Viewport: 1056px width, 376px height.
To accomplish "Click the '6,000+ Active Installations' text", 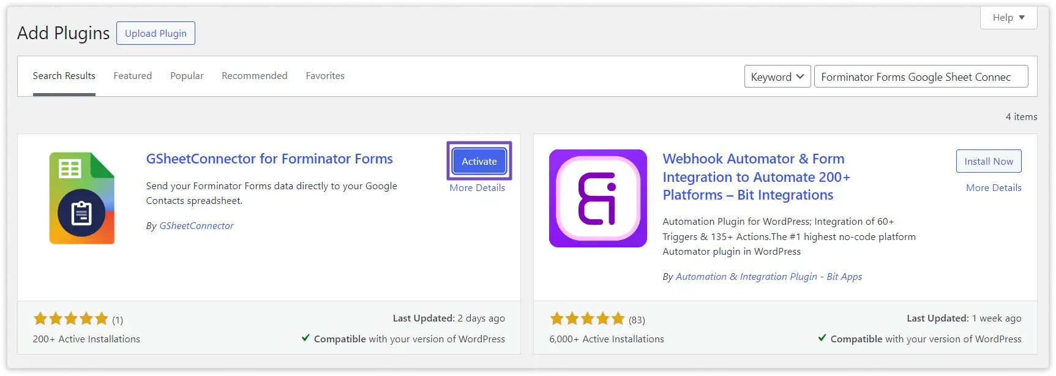I will coord(607,339).
